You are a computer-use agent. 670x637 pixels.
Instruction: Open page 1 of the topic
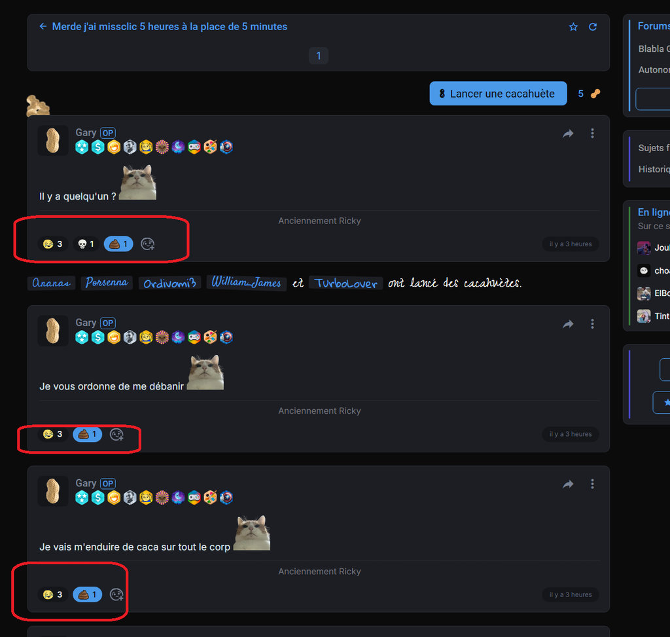tap(319, 56)
